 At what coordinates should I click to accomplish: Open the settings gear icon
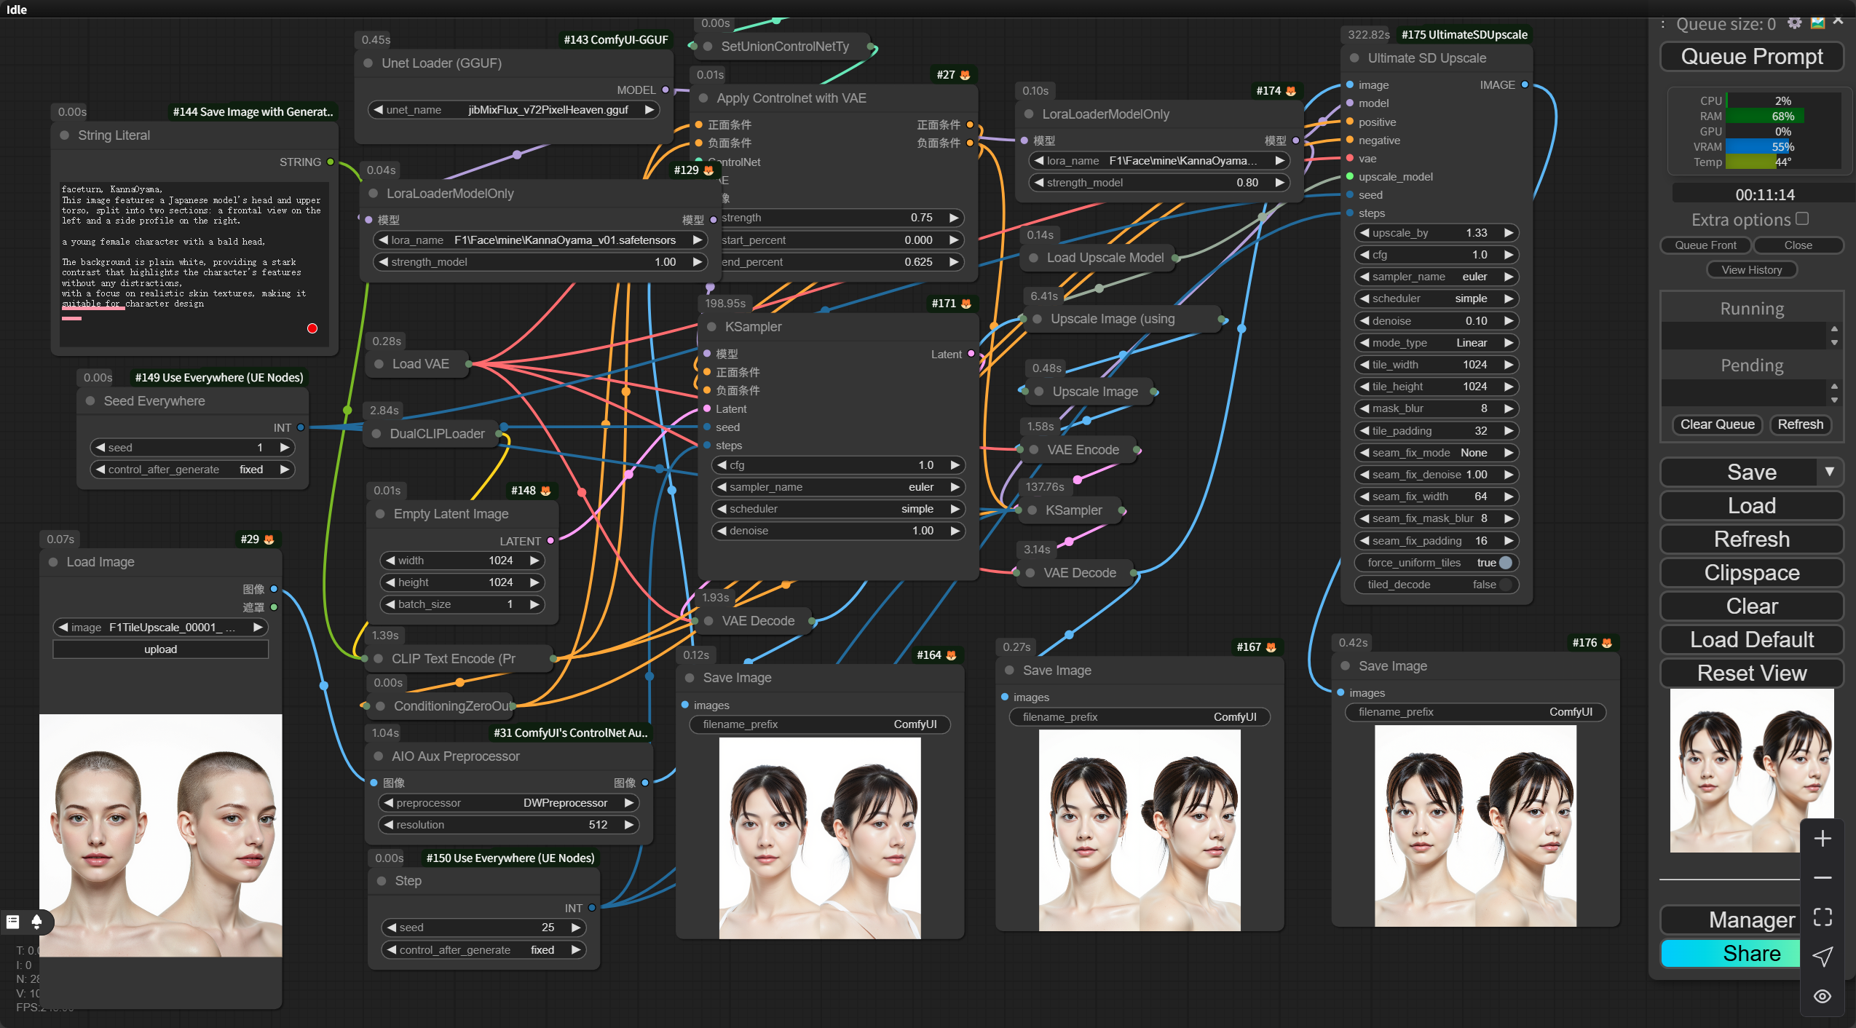[x=1794, y=23]
